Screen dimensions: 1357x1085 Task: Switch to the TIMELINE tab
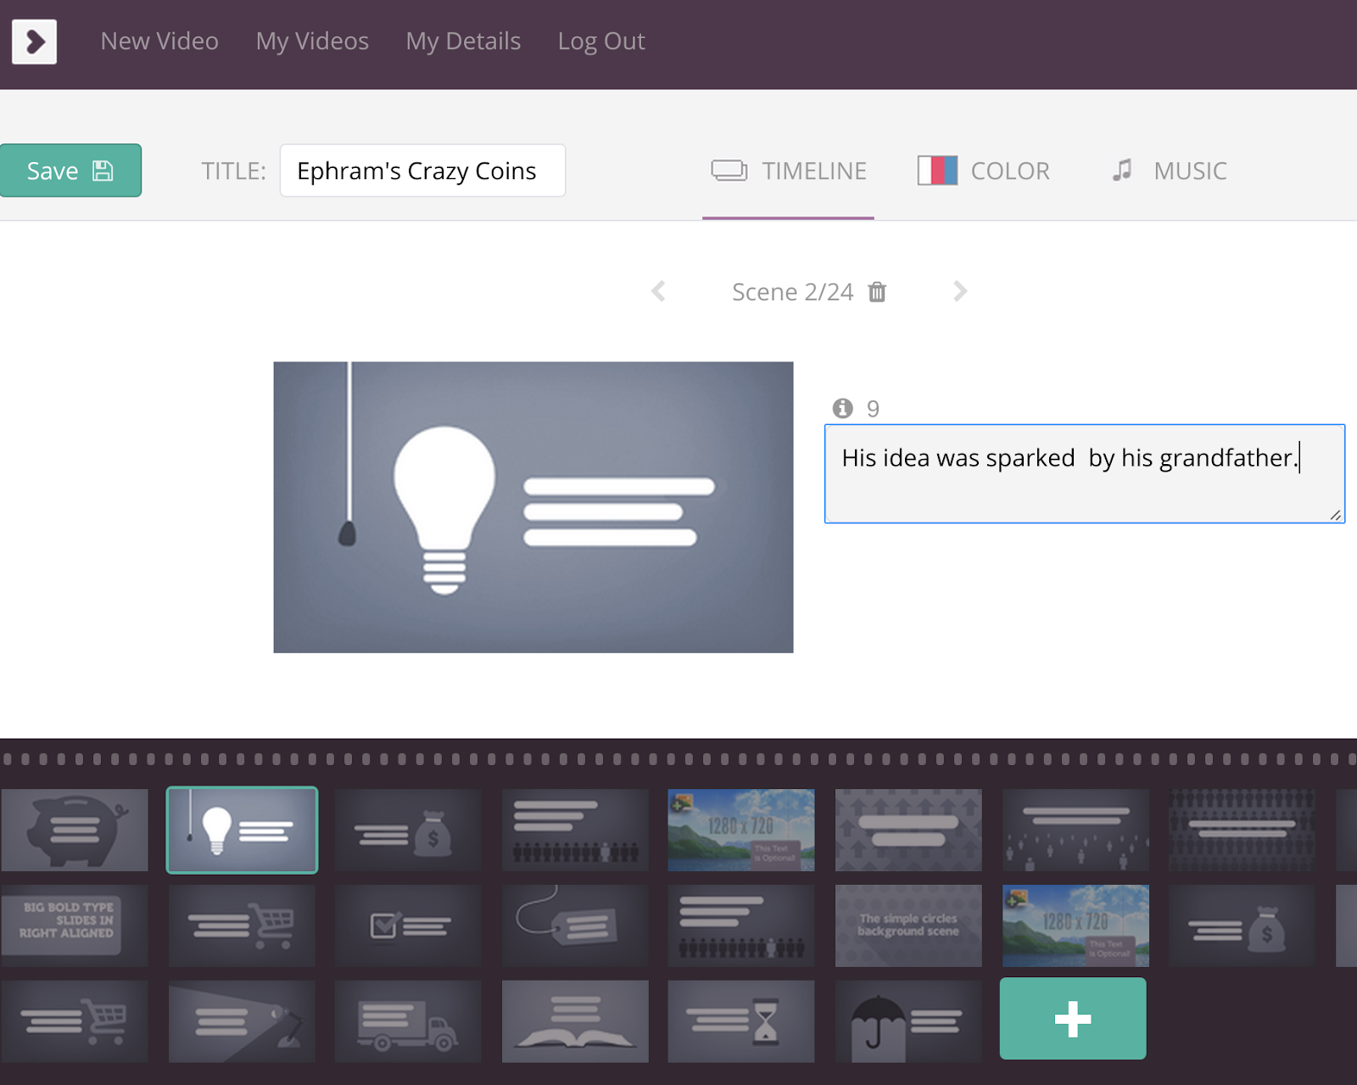[788, 171]
